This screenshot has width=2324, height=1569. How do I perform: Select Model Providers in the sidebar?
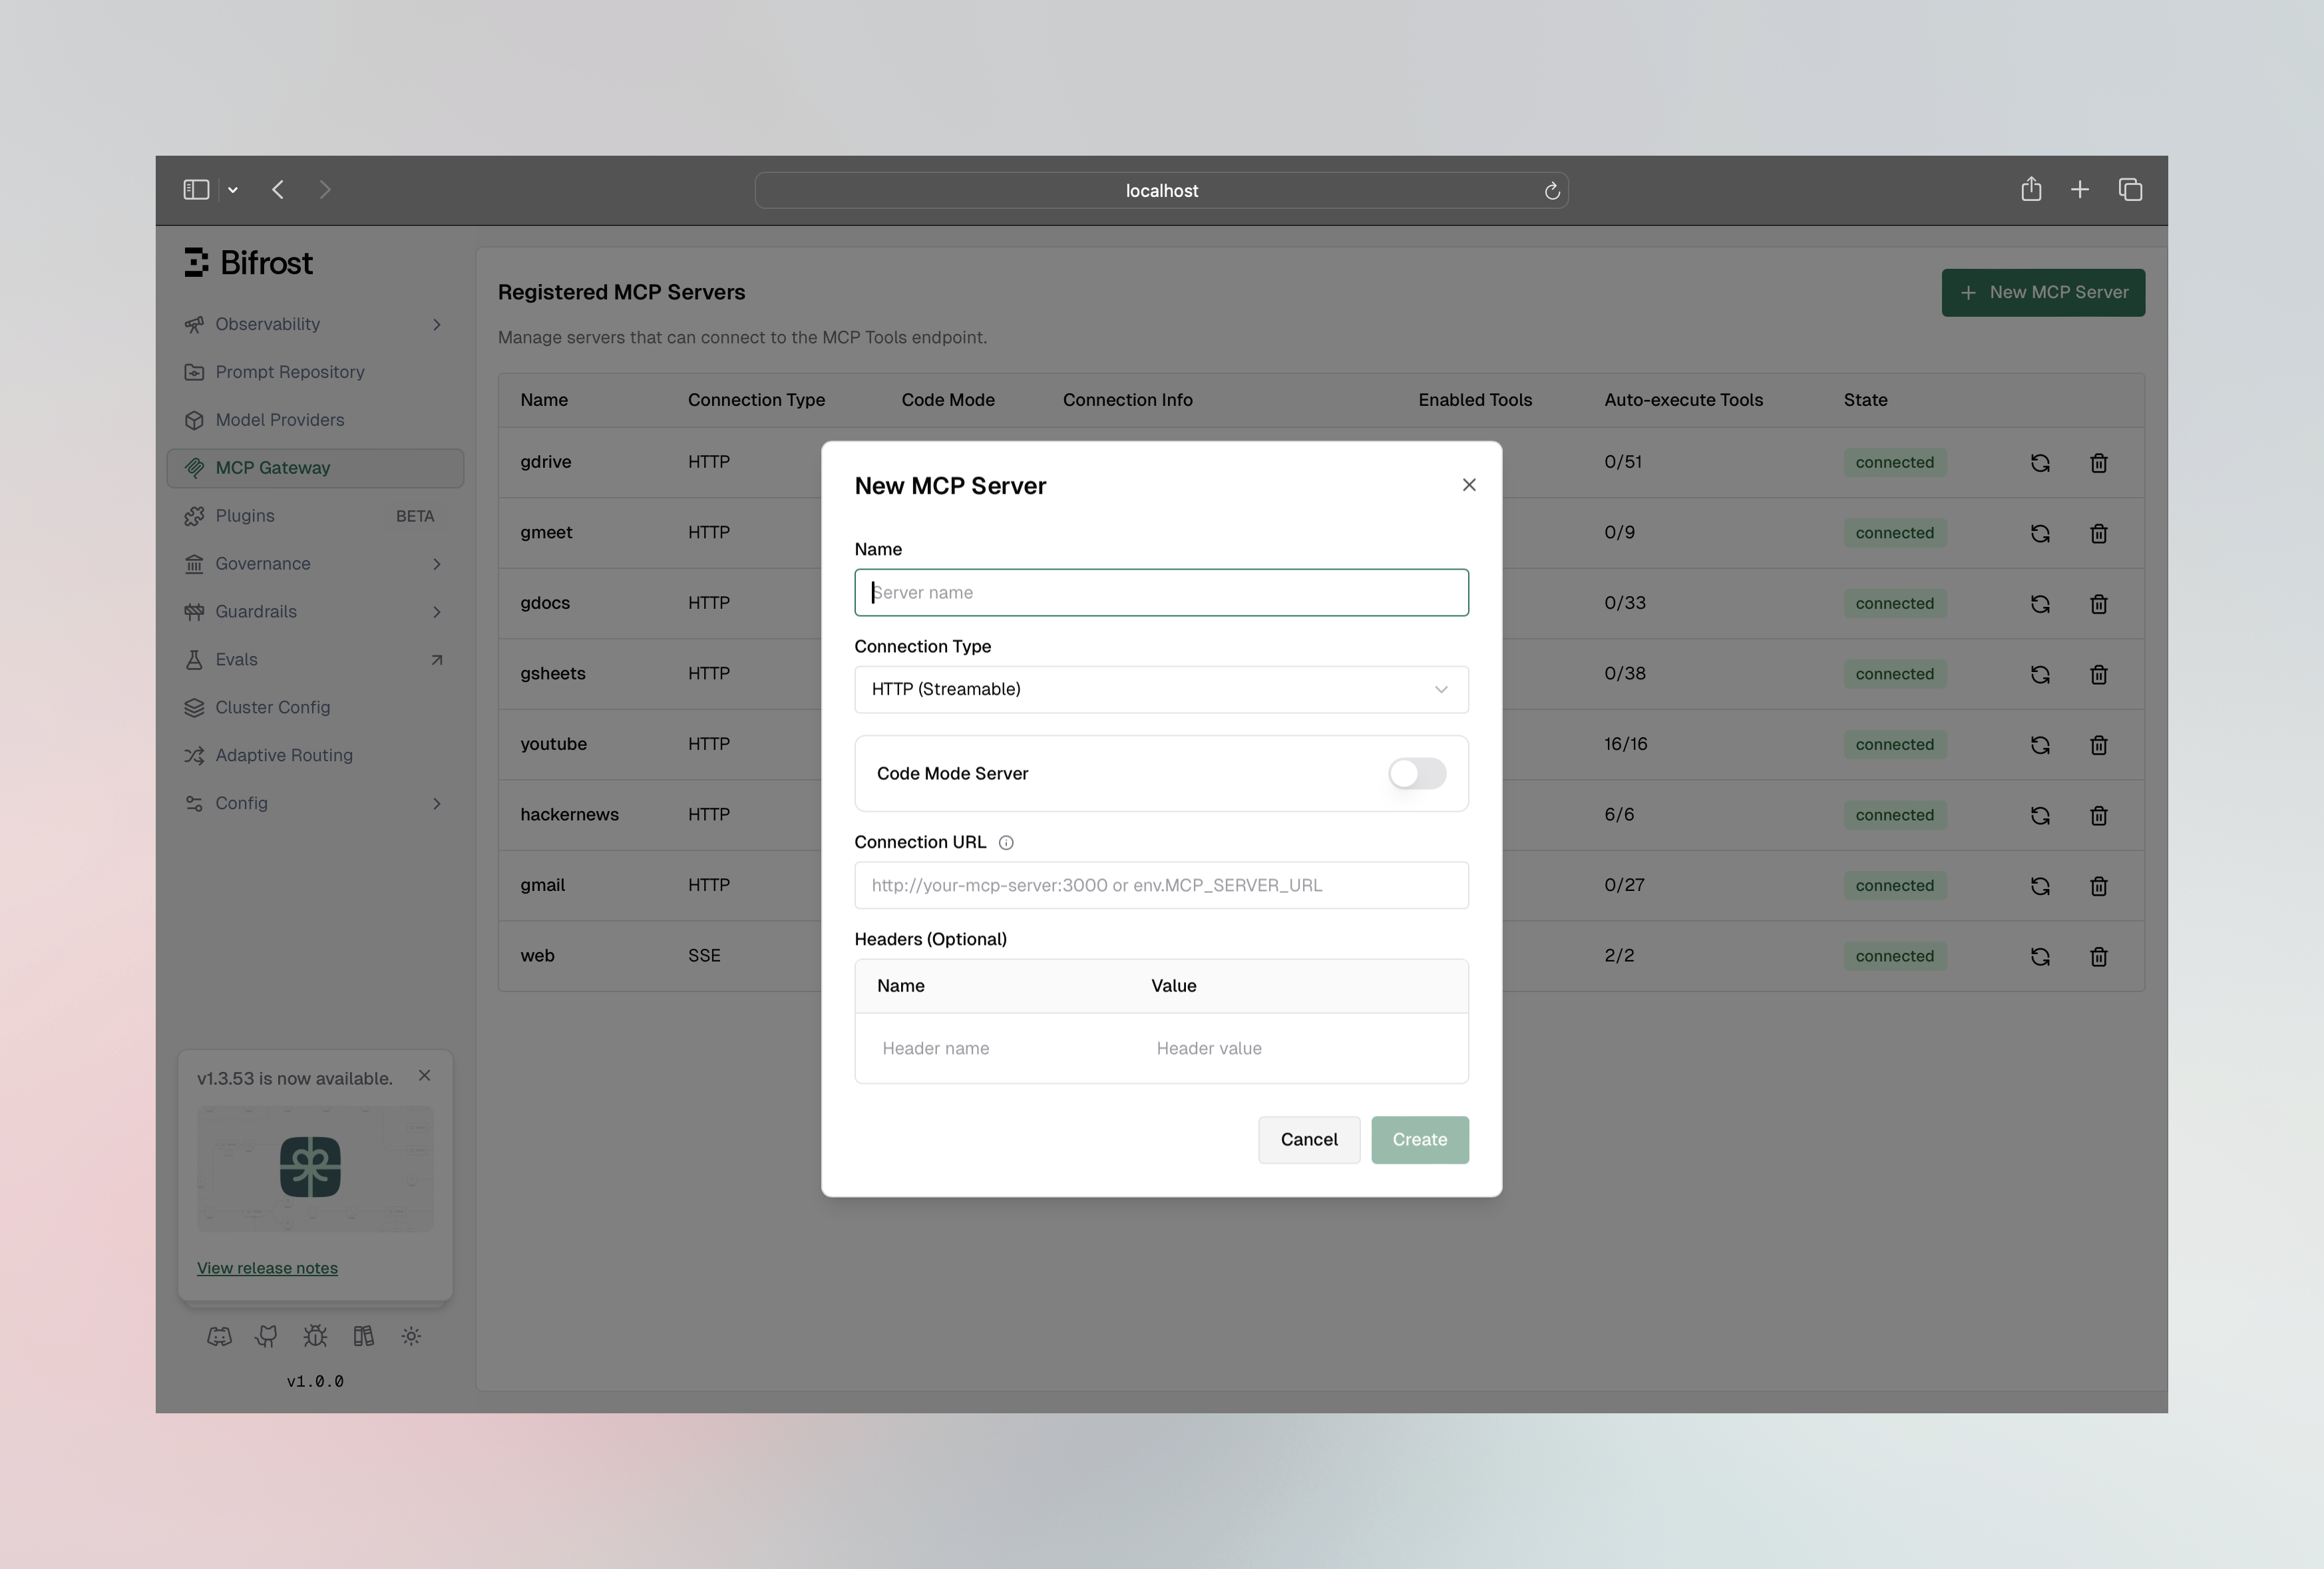point(279,419)
